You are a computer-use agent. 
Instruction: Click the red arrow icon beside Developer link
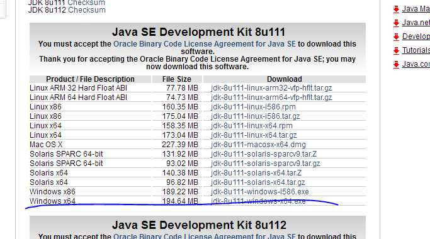pos(396,36)
